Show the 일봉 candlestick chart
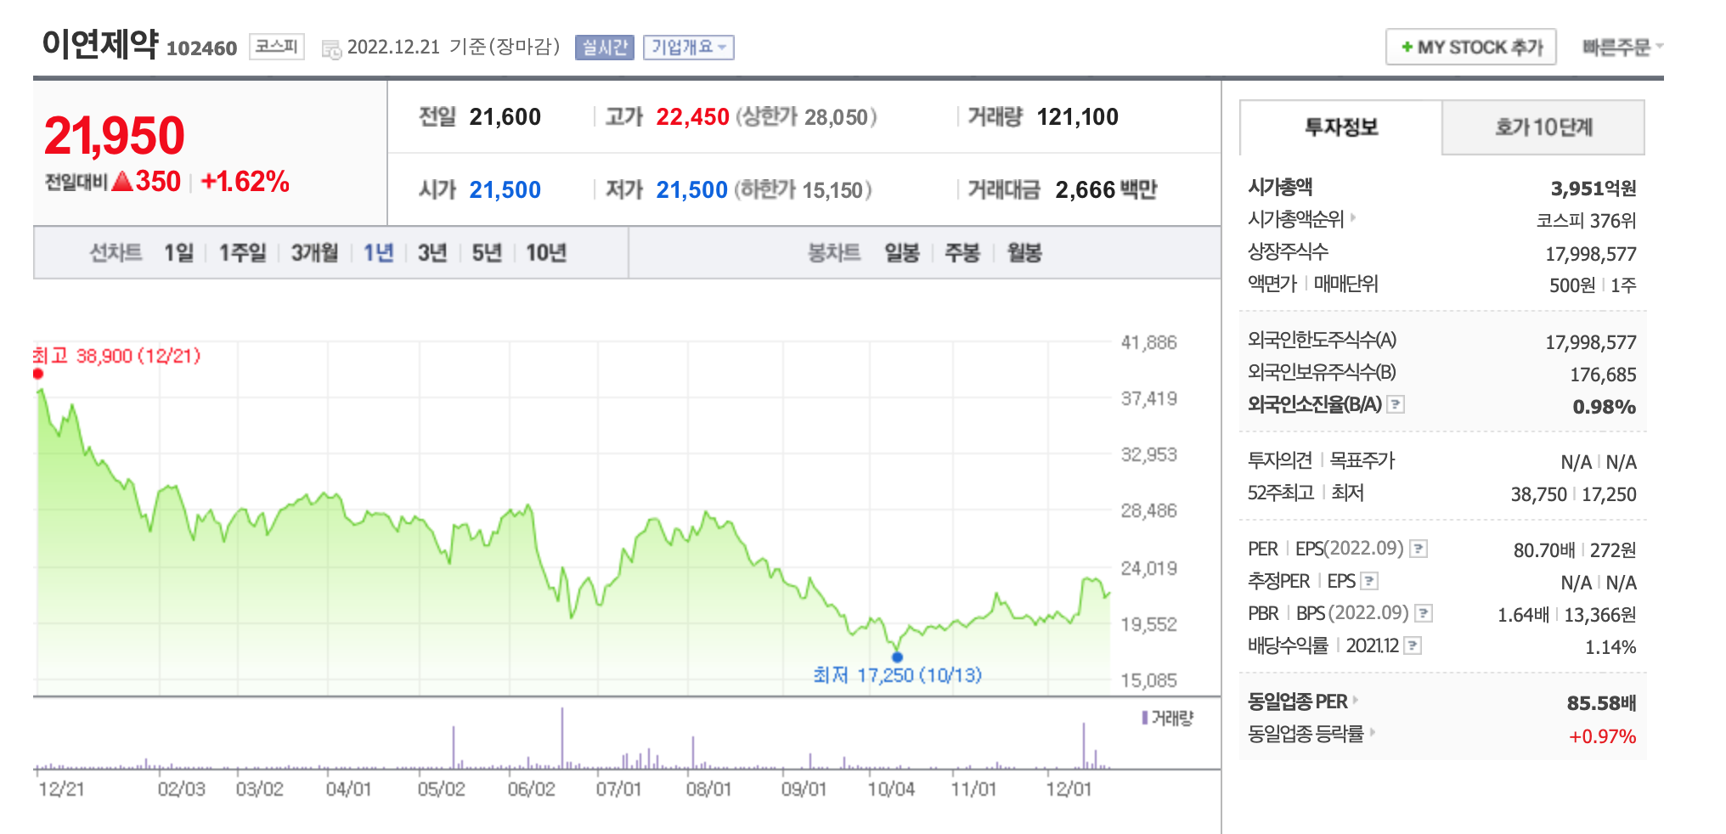Image resolution: width=1726 pixels, height=834 pixels. pos(902,252)
